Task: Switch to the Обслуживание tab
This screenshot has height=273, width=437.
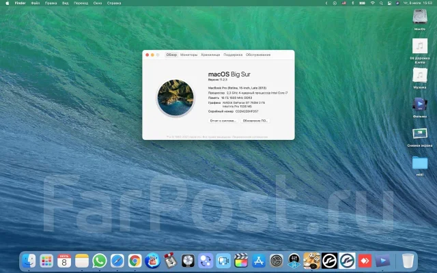Action: click(x=258, y=55)
